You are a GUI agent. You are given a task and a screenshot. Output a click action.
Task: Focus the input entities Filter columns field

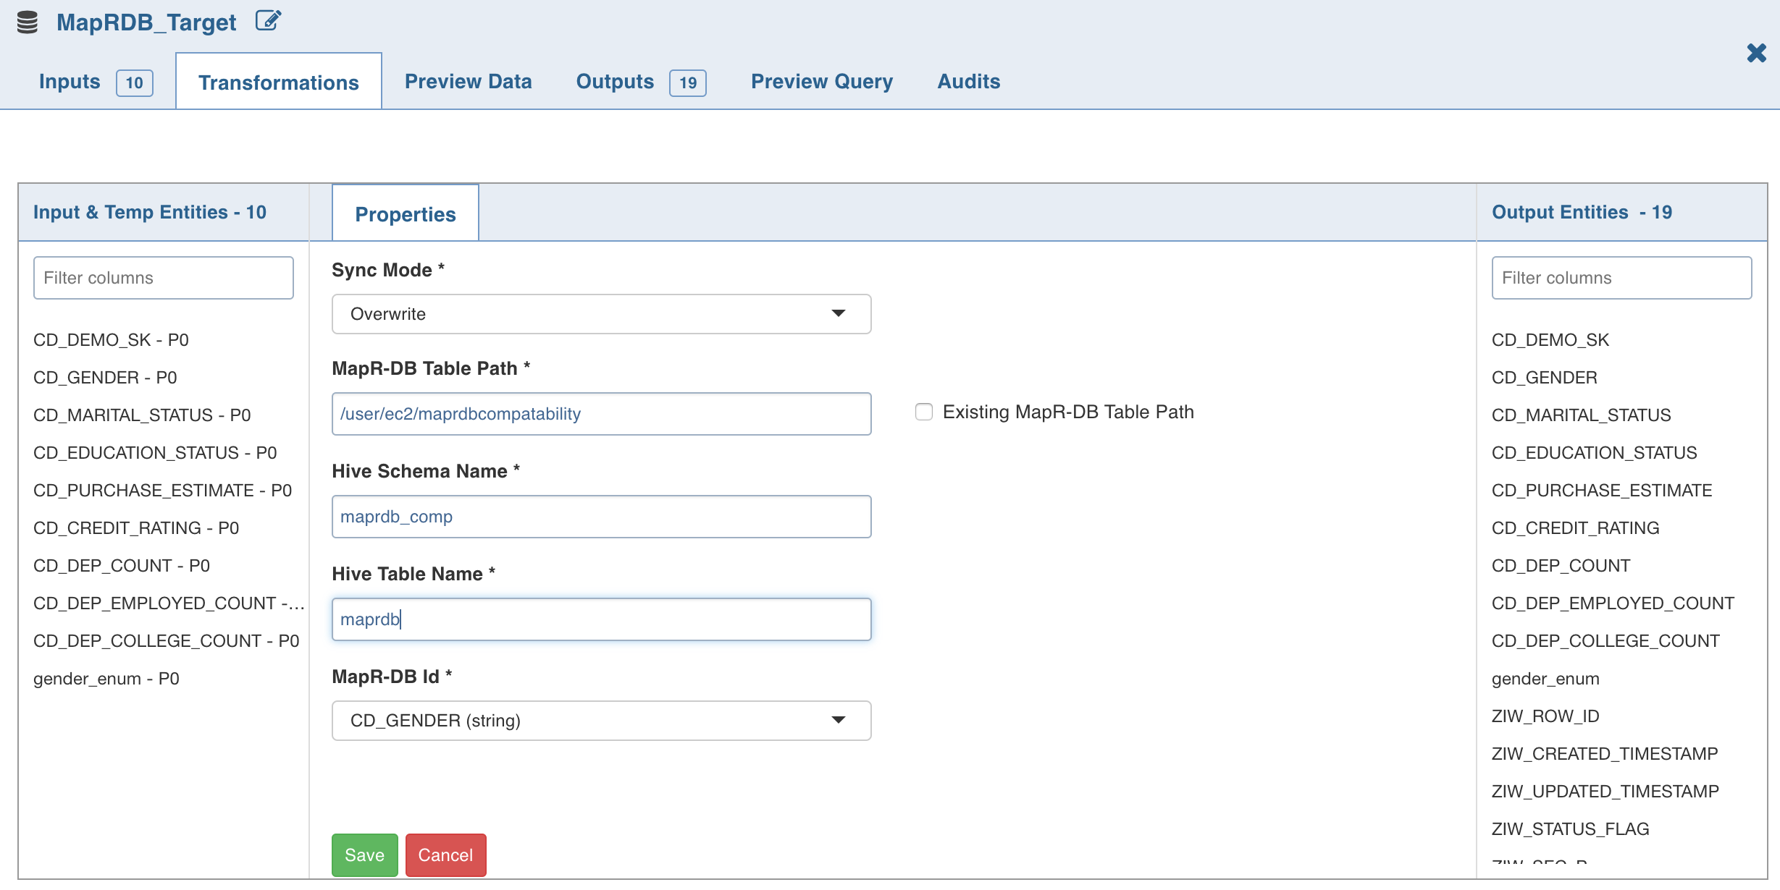tap(164, 278)
